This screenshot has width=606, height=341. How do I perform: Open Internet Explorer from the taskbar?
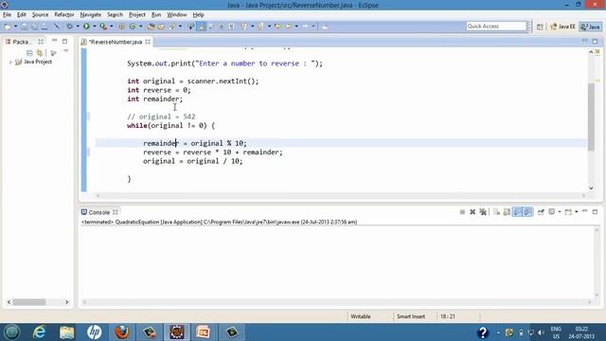pyautogui.click(x=39, y=332)
